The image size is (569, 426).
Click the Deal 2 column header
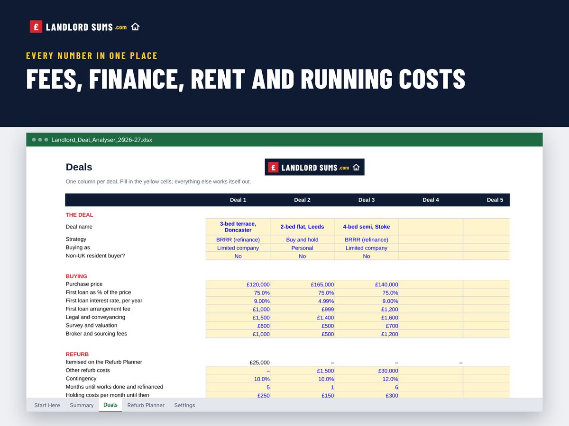pyautogui.click(x=303, y=200)
